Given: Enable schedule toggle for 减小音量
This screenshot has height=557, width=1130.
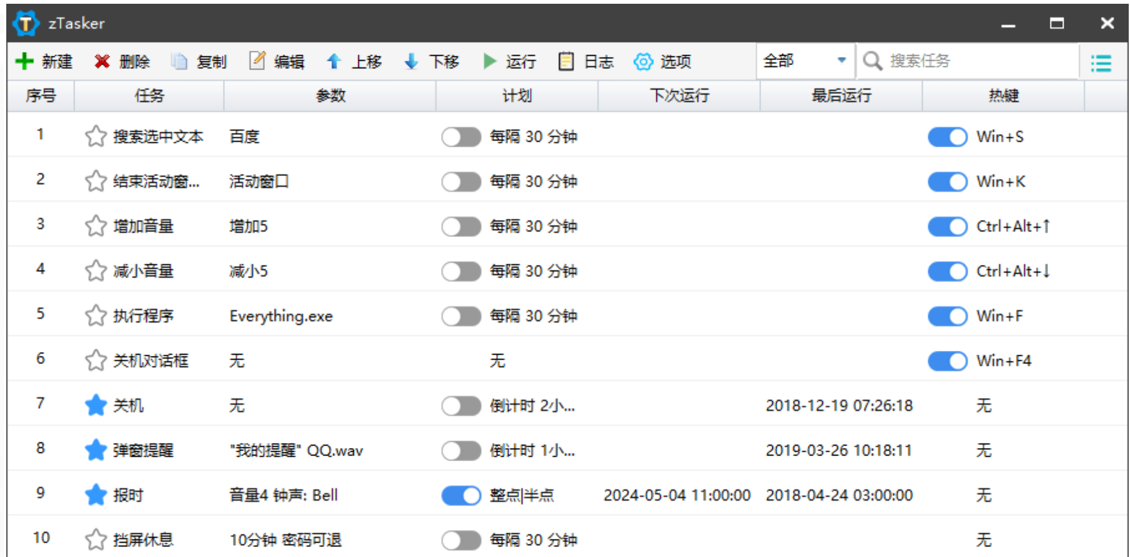Looking at the screenshot, I should [x=461, y=271].
